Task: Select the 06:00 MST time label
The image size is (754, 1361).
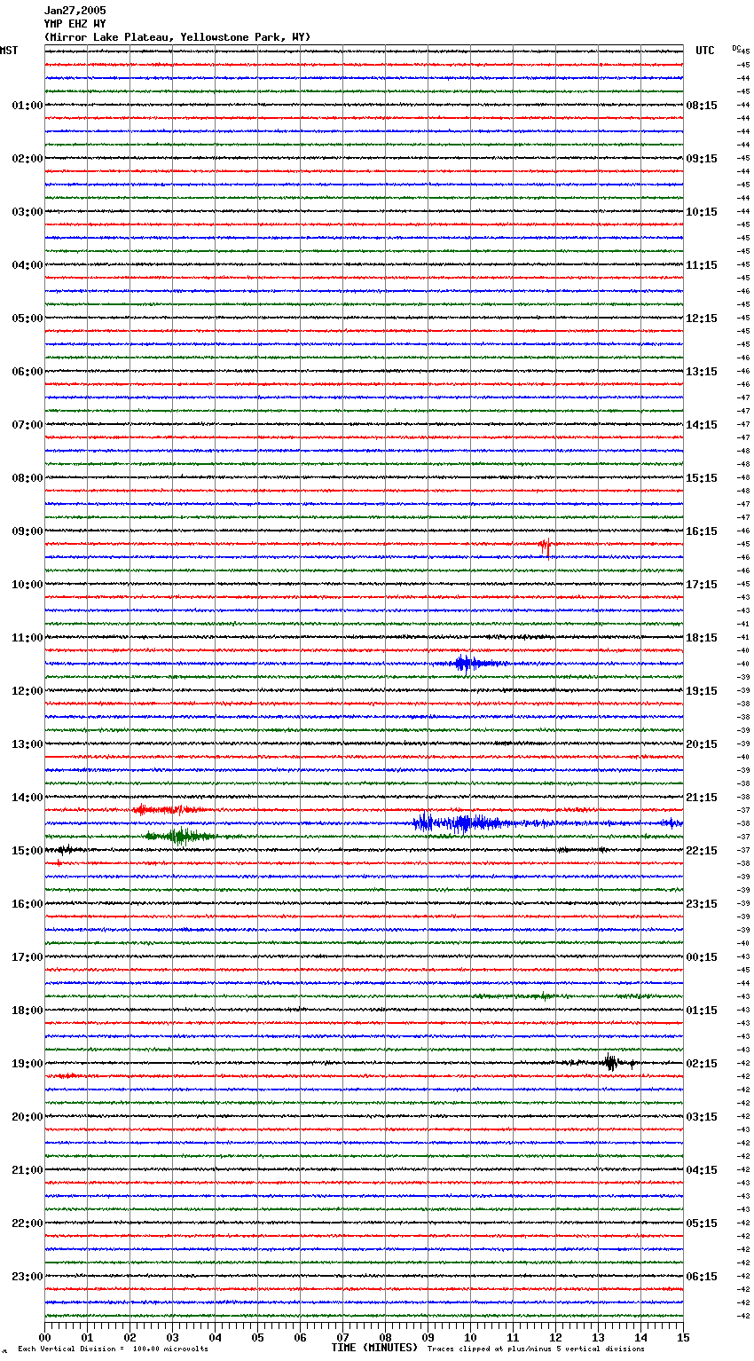Action: coord(27,372)
